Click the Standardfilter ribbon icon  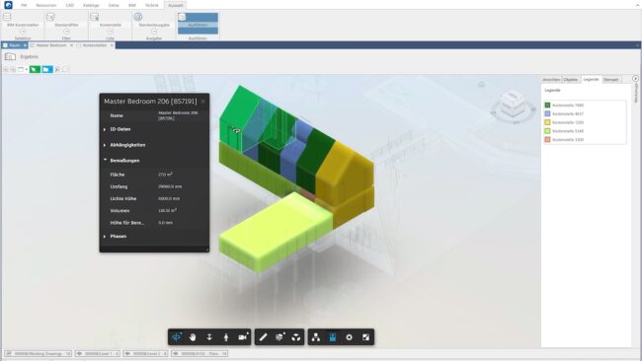click(x=50, y=17)
